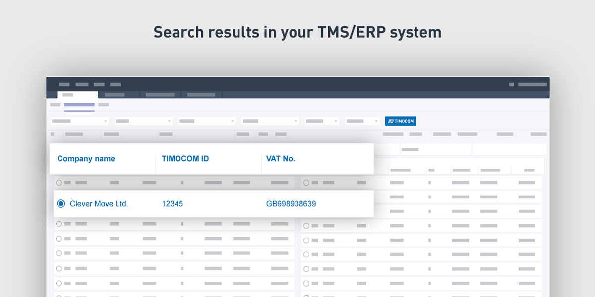Expand the second filter dropdown in the filter row
Image resolution: width=595 pixels, height=297 pixels.
143,121
